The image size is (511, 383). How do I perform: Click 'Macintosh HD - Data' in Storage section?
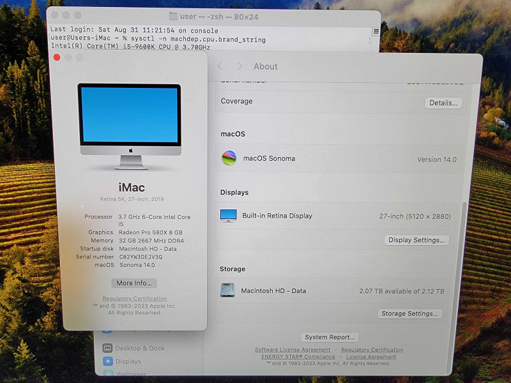point(273,290)
